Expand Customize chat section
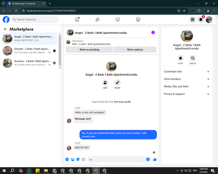The image size is (218, 174). pos(187,71)
